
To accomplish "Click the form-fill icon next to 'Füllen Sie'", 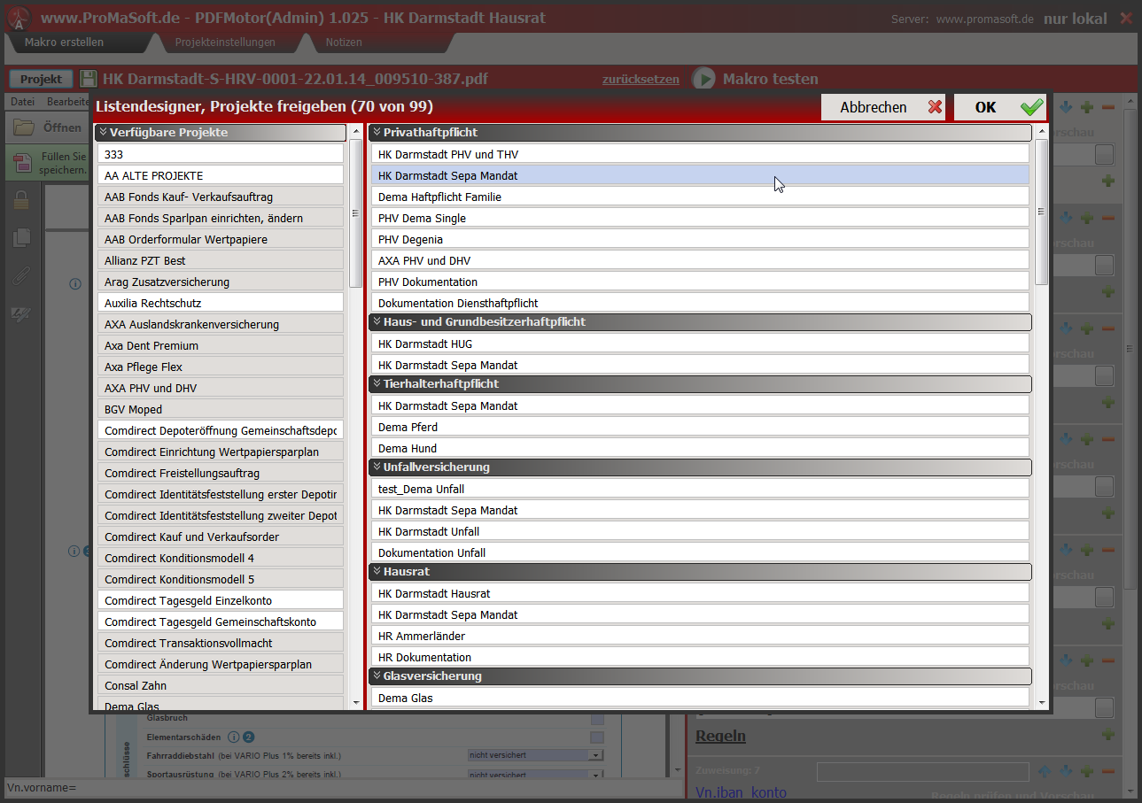I will (x=24, y=162).
